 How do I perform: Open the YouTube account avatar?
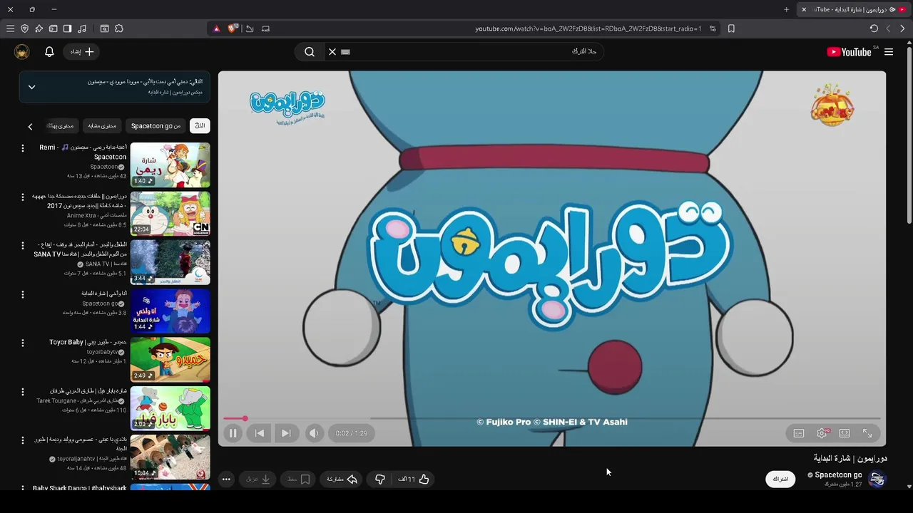21,51
